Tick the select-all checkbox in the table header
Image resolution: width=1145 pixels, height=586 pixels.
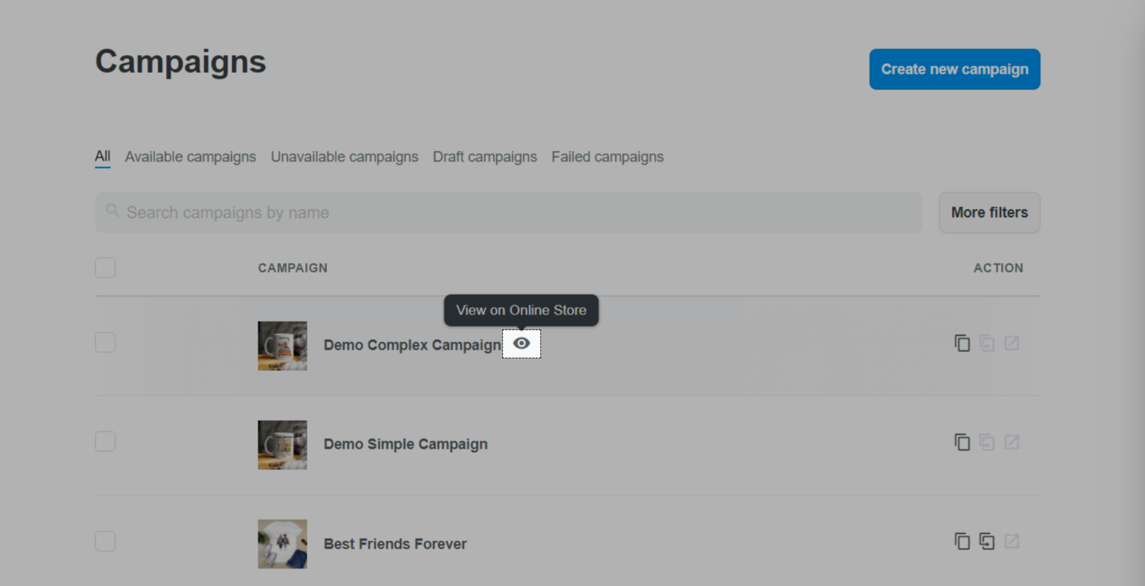pyautogui.click(x=105, y=268)
